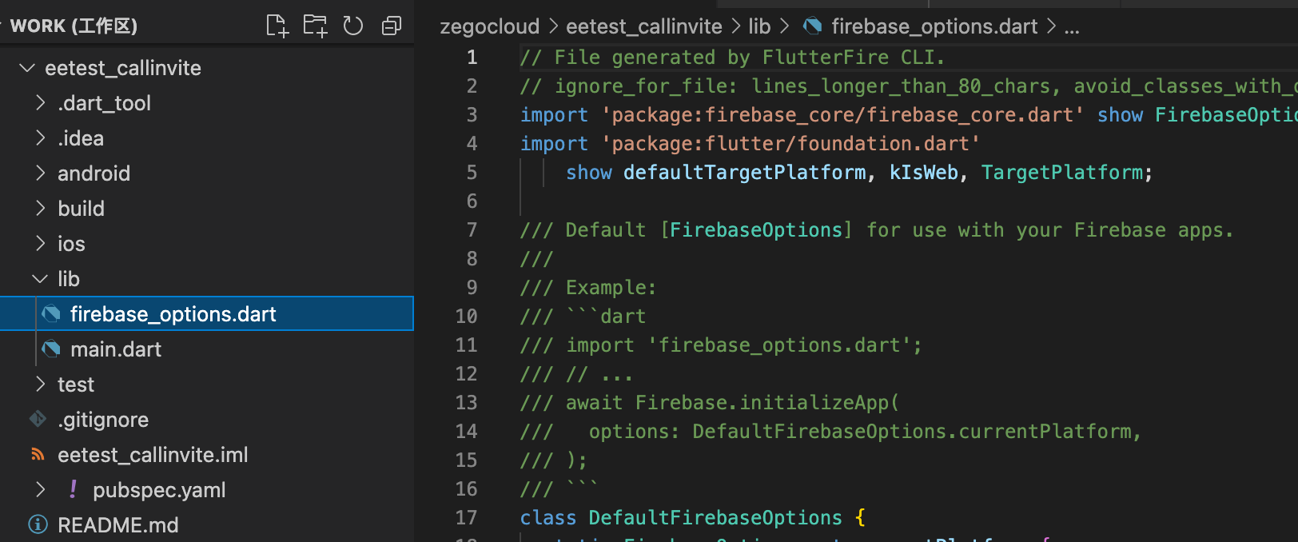Open README.md file
This screenshot has width=1298, height=542.
(207, 525)
